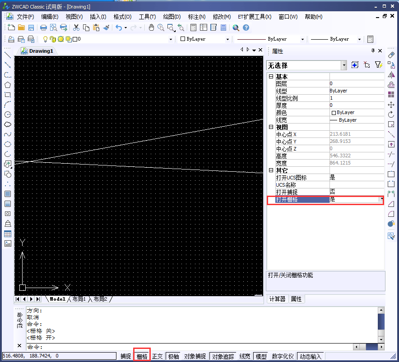
Task: Click the Print icon in toolbar
Action: pyautogui.click(x=44, y=27)
